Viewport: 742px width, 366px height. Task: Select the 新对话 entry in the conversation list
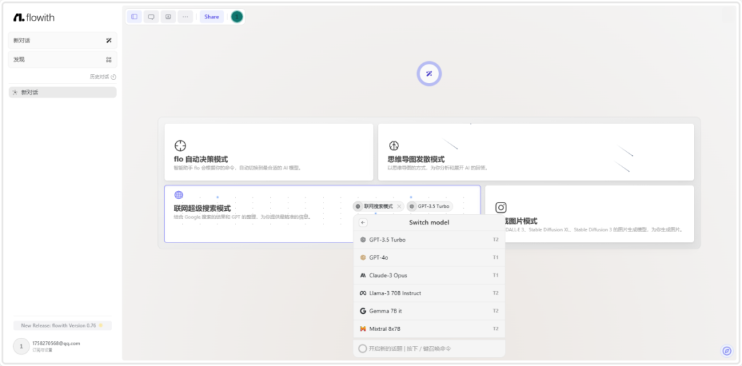click(63, 92)
